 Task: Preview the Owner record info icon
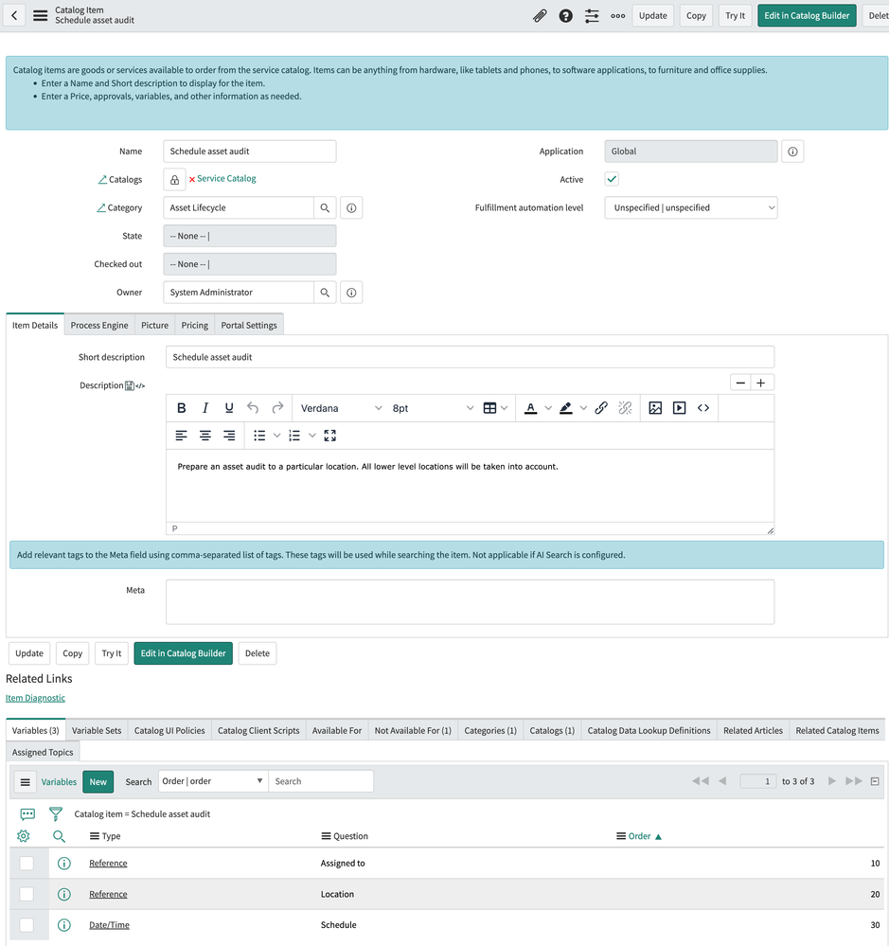point(351,293)
